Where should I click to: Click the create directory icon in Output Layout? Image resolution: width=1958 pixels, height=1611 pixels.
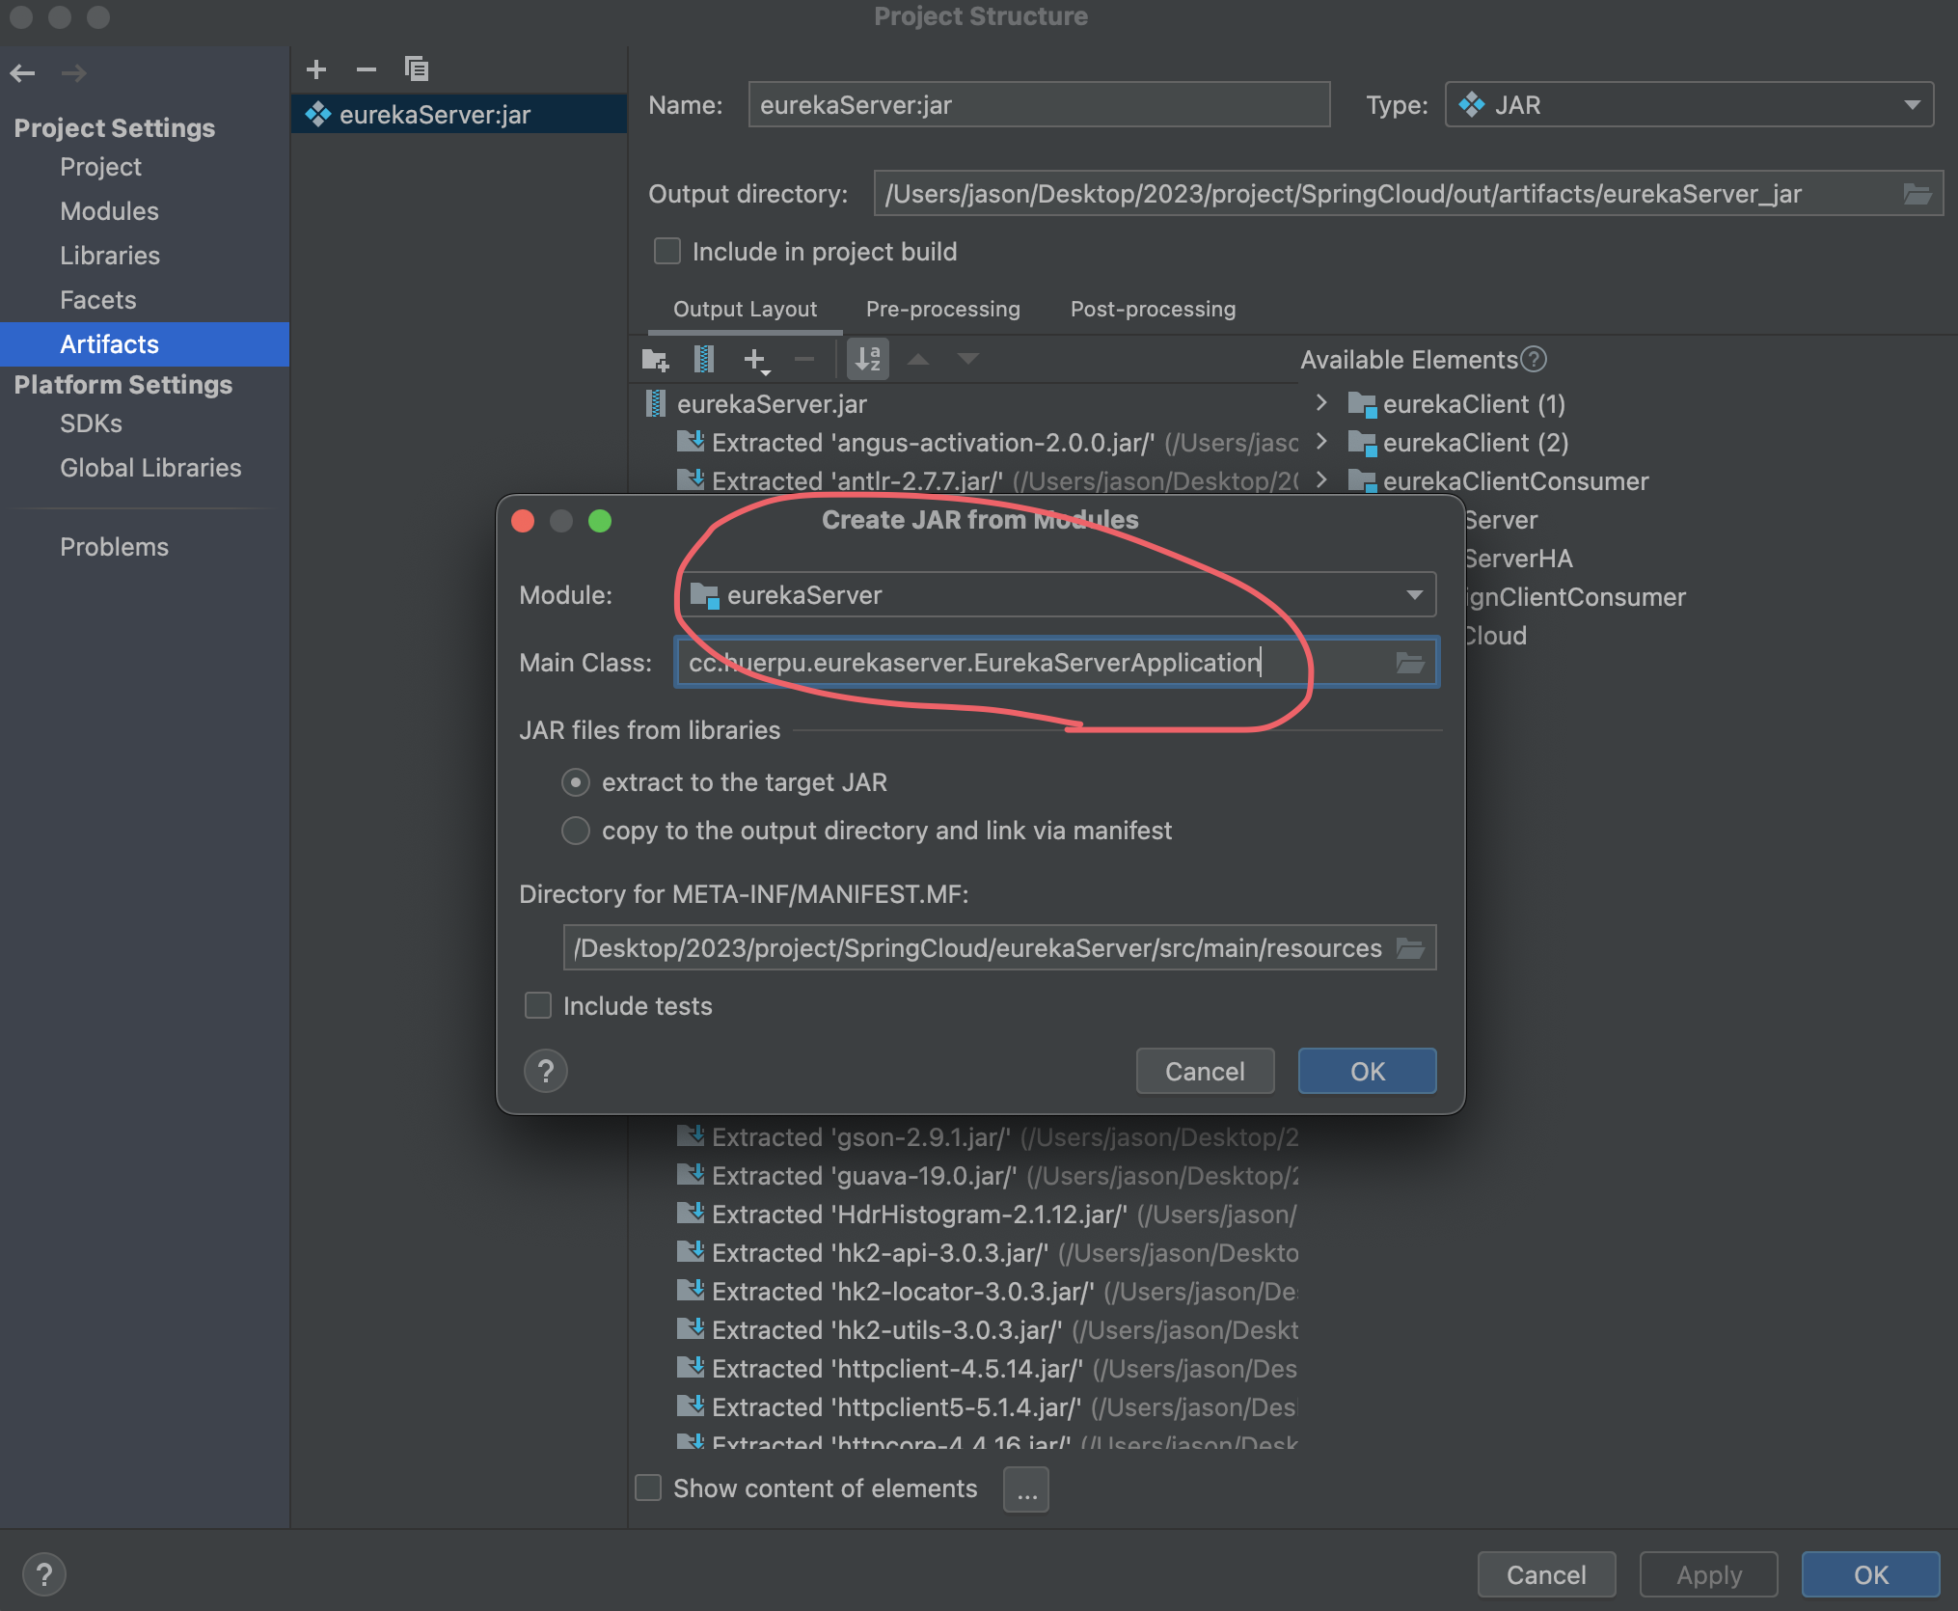[656, 360]
